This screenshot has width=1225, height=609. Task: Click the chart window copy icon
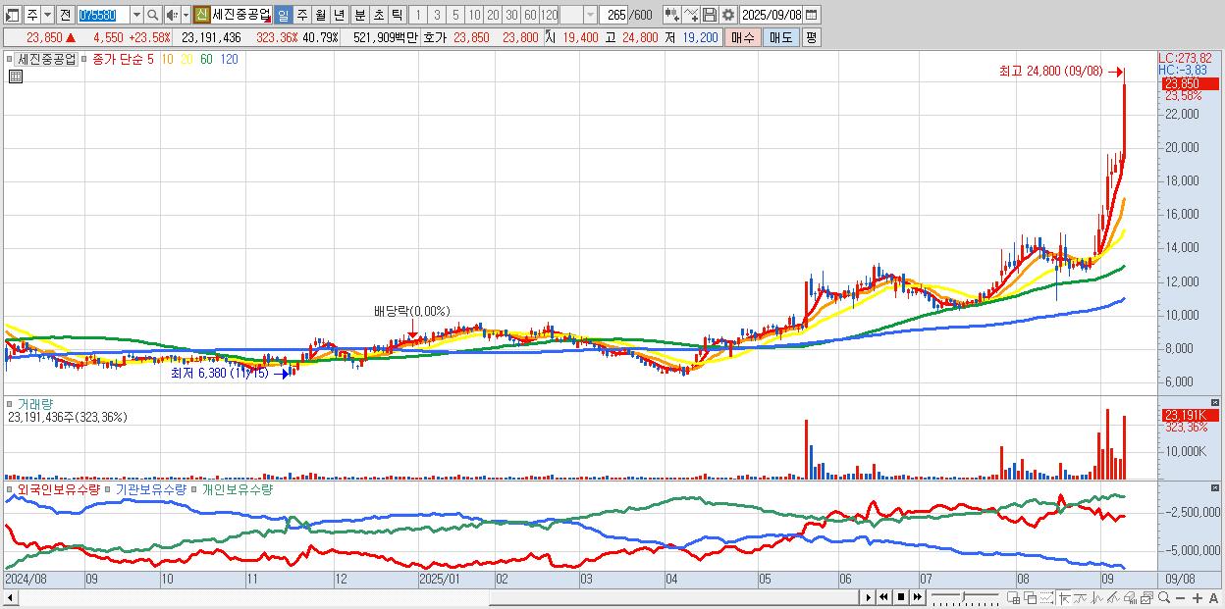pyautogui.click(x=1146, y=598)
